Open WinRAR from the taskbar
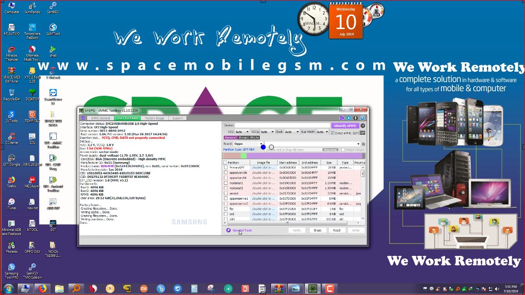 point(278,288)
